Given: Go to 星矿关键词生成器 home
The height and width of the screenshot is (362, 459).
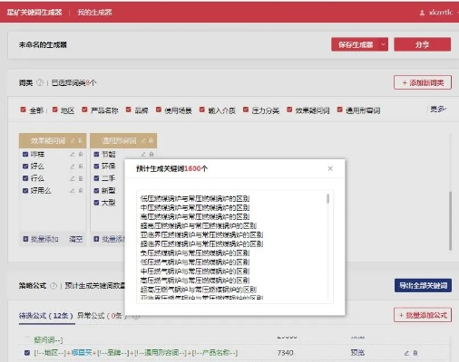Looking at the screenshot, I should click(34, 13).
